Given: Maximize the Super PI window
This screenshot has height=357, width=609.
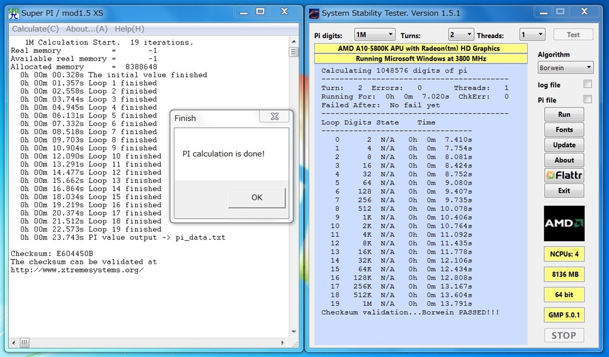Looking at the screenshot, I should pos(260,12).
